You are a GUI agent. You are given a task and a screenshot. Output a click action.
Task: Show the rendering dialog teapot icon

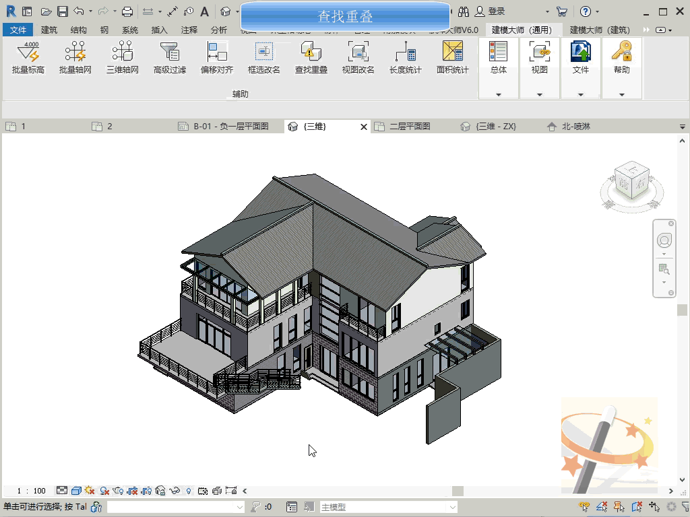[x=118, y=491]
